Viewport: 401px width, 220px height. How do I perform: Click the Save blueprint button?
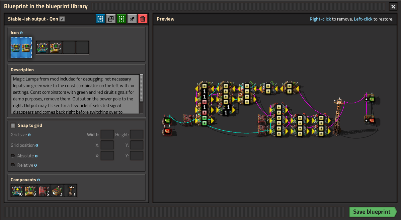373,212
